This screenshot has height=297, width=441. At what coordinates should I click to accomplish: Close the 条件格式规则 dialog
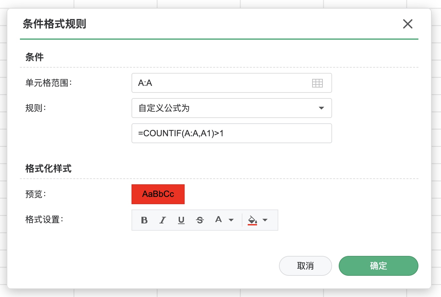(x=407, y=24)
